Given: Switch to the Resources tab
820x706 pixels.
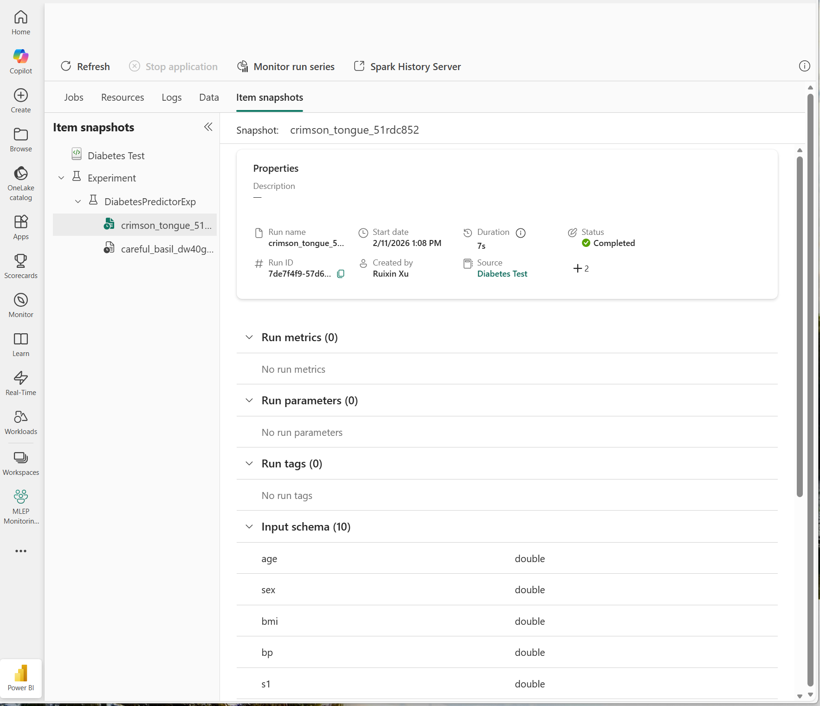Looking at the screenshot, I should tap(123, 97).
